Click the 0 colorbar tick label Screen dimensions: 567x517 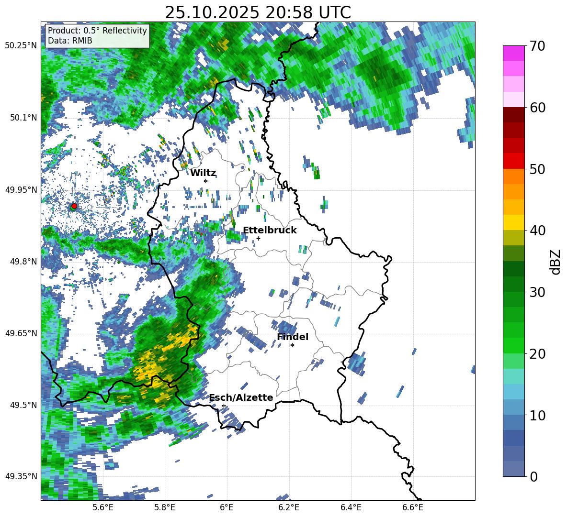click(x=533, y=476)
